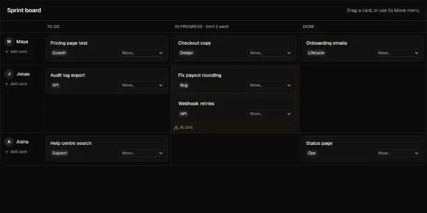Click the Ops tag
This screenshot has height=213, width=427.
tap(312, 153)
